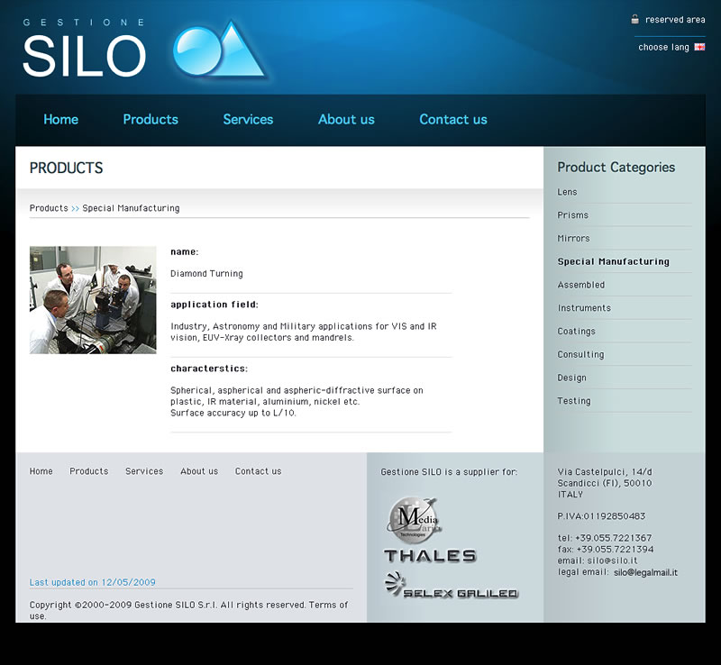Select the Prisms product category

[572, 214]
